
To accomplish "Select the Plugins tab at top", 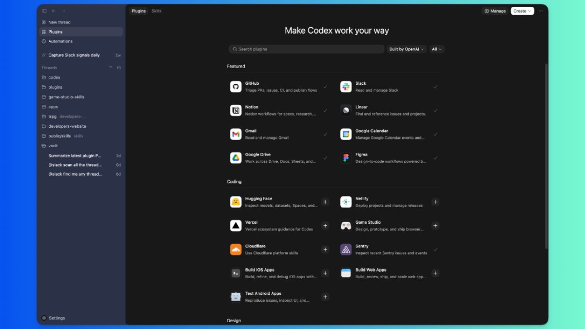I will pos(138,11).
